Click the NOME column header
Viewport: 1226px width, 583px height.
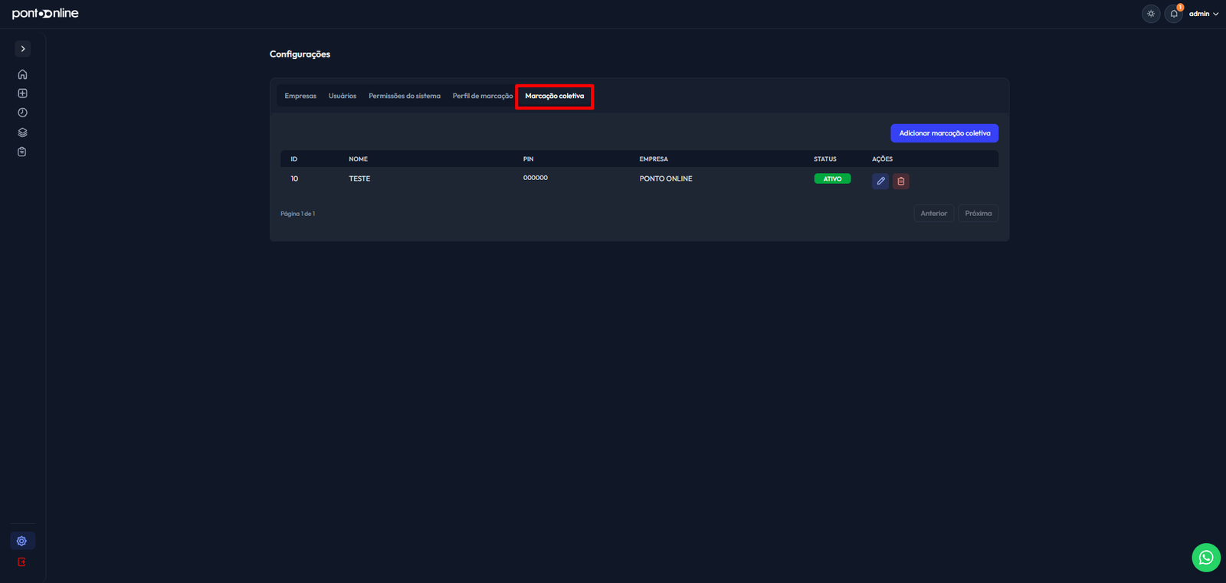(x=359, y=159)
